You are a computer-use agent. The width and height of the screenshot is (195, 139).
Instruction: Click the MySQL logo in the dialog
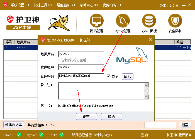pyautogui.click(x=132, y=55)
